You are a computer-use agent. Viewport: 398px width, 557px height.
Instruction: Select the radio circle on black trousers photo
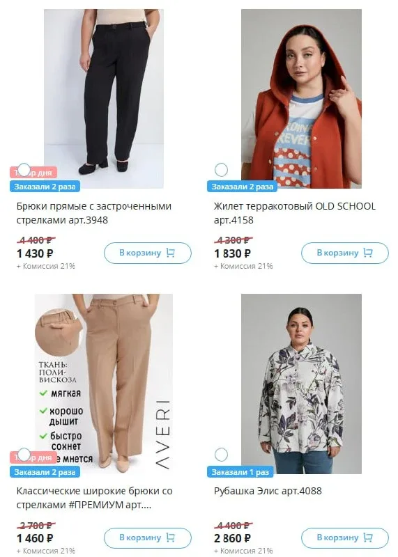tap(24, 170)
